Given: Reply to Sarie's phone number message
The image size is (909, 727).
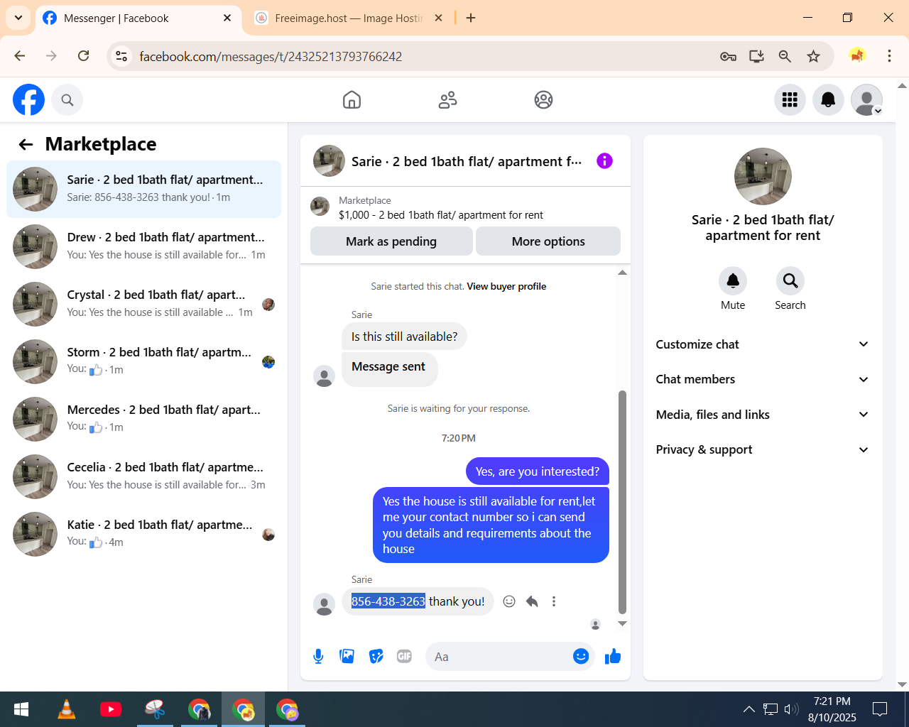Looking at the screenshot, I should coord(532,601).
